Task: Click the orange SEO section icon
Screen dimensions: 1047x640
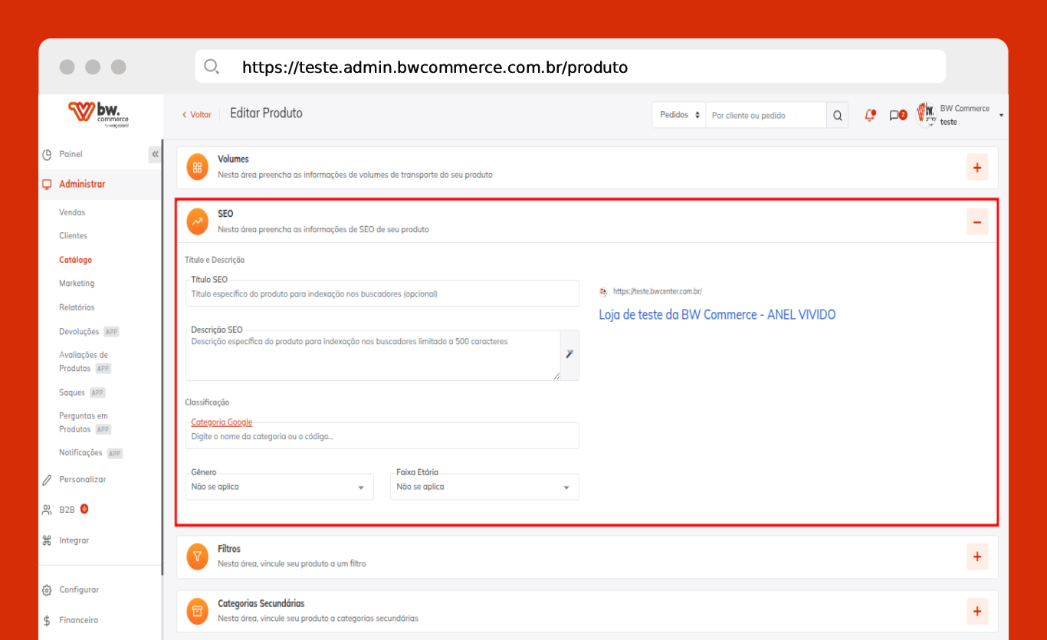Action: pyautogui.click(x=198, y=222)
